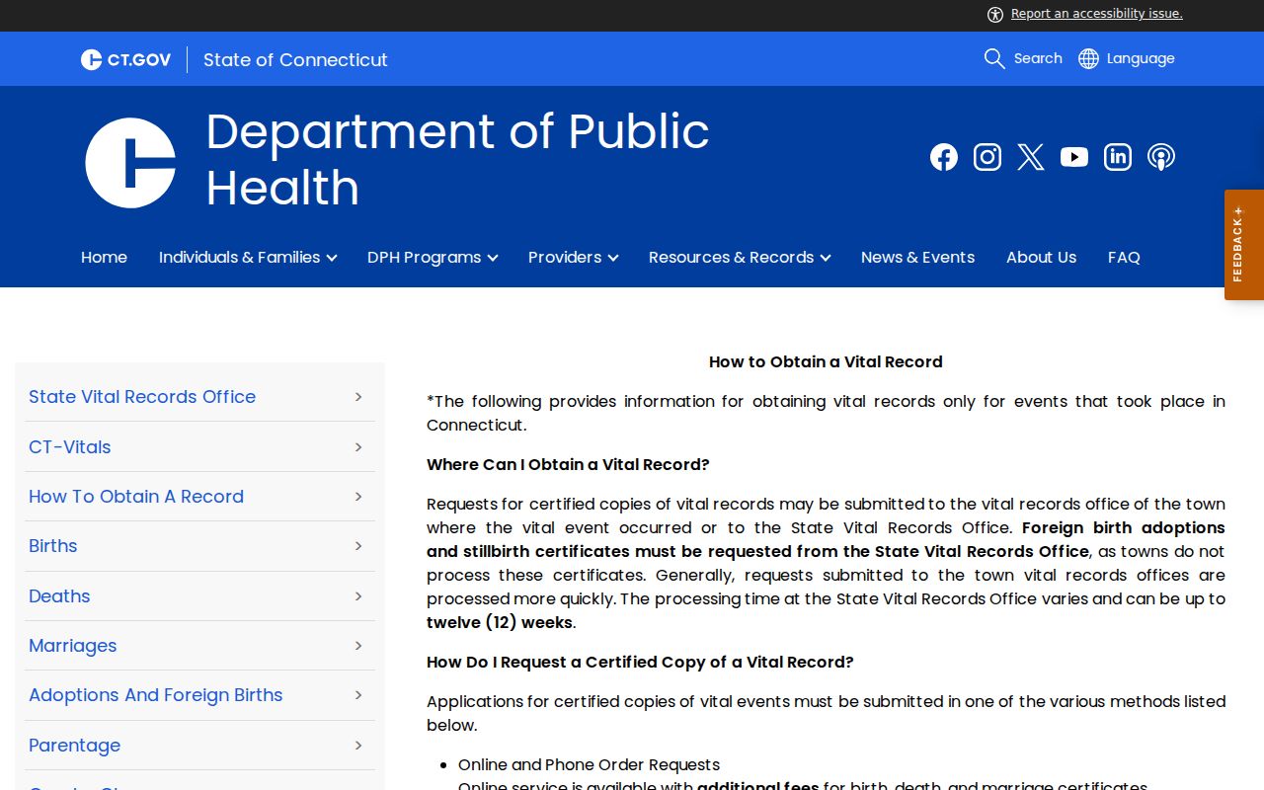Click the chevron beside State Vital Records Office
Image resolution: width=1264 pixels, height=790 pixels.
pyautogui.click(x=358, y=397)
